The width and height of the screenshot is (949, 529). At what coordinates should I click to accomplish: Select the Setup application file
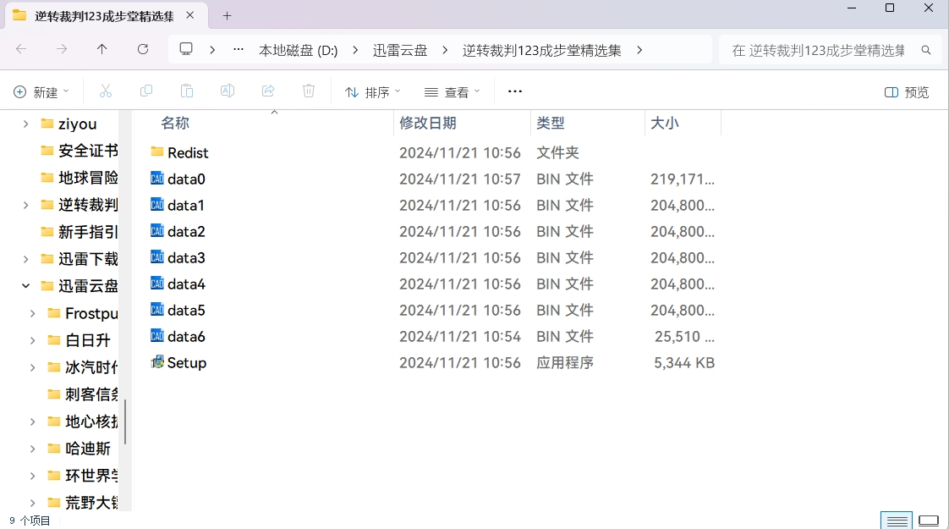[x=186, y=363]
